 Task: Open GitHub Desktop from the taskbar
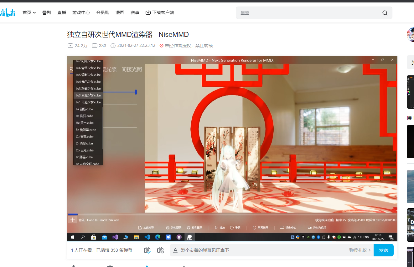179,237
